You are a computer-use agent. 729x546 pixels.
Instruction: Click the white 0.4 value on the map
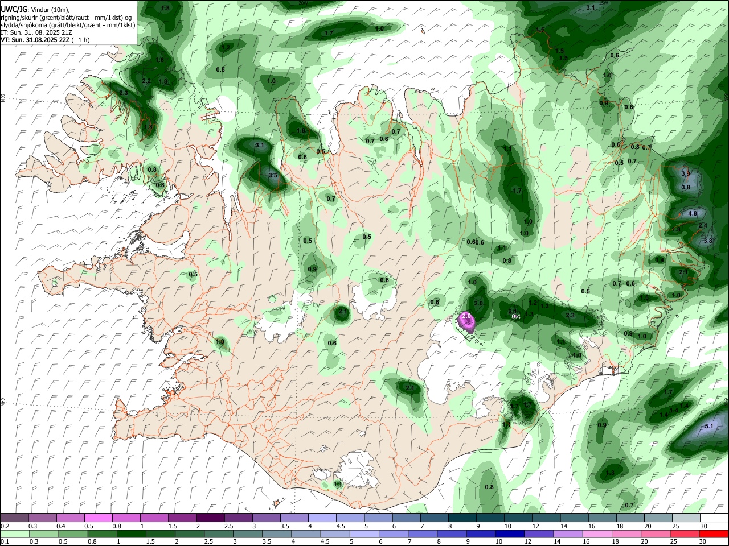pos(516,316)
